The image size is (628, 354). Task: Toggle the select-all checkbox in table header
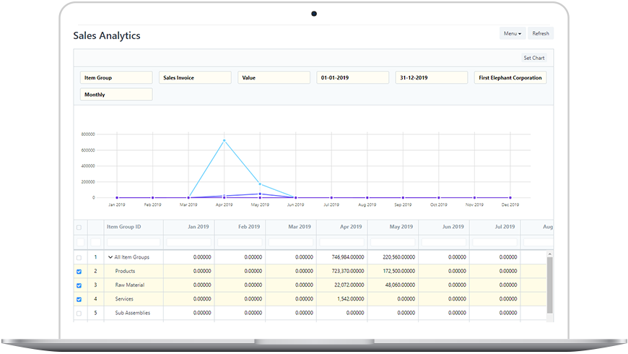[x=79, y=228]
